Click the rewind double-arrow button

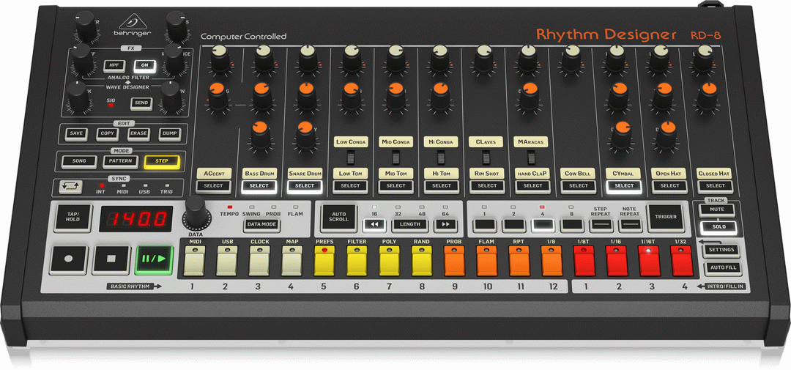[374, 225]
